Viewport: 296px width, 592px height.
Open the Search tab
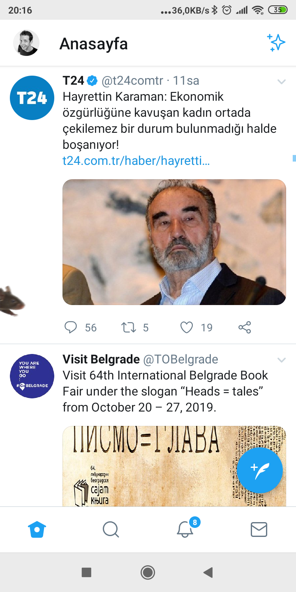(x=111, y=530)
